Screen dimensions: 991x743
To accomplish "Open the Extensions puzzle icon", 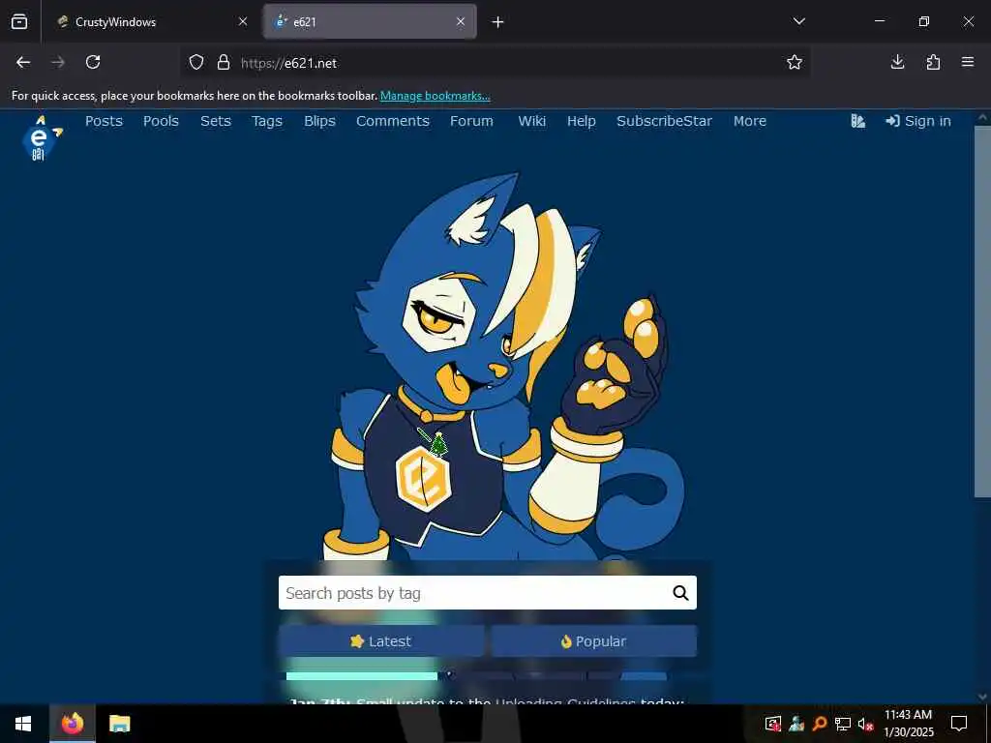I will pos(933,62).
